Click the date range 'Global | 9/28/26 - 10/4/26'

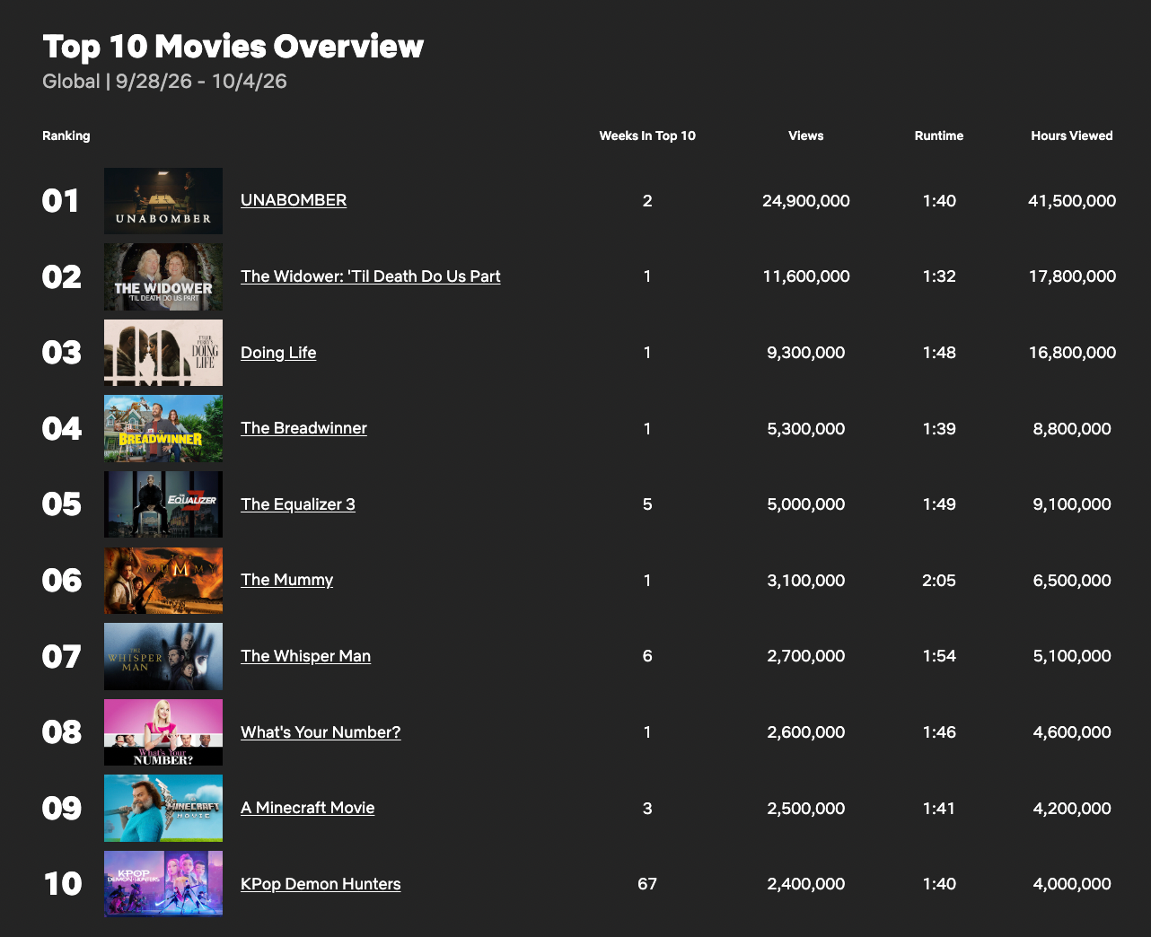pos(165,82)
